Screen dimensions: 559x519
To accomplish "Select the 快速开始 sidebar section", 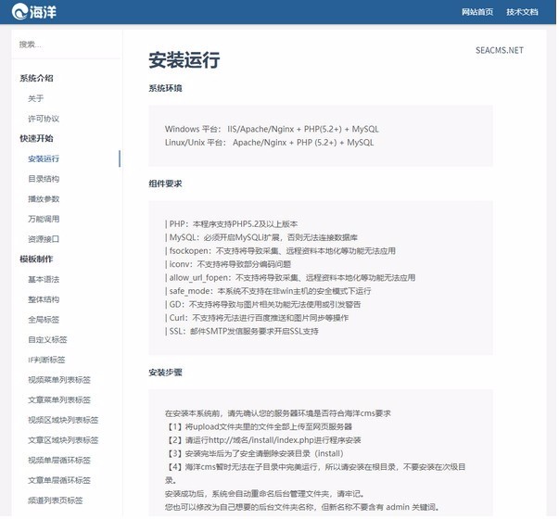I will pyautogui.click(x=36, y=139).
